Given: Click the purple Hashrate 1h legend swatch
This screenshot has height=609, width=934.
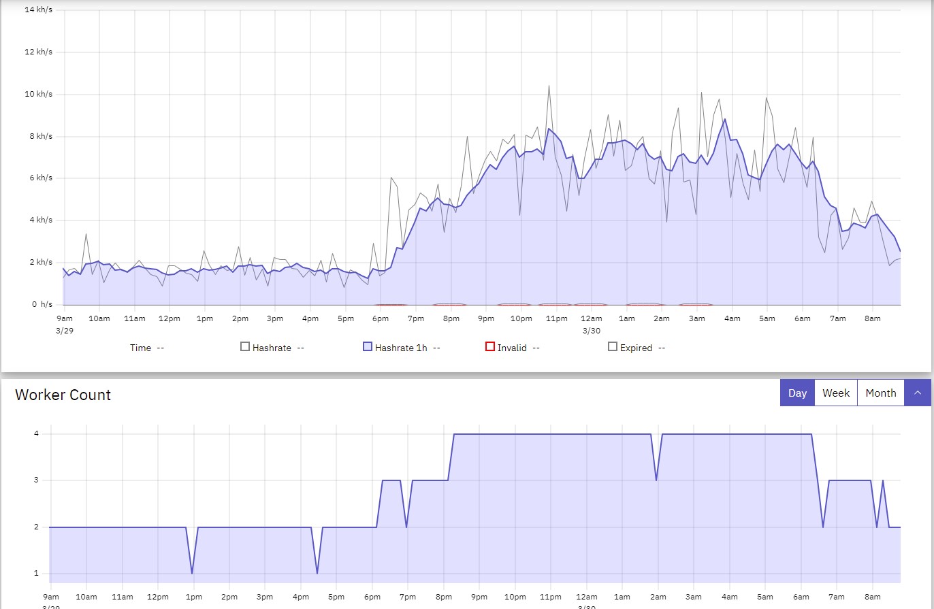Looking at the screenshot, I should [x=368, y=347].
